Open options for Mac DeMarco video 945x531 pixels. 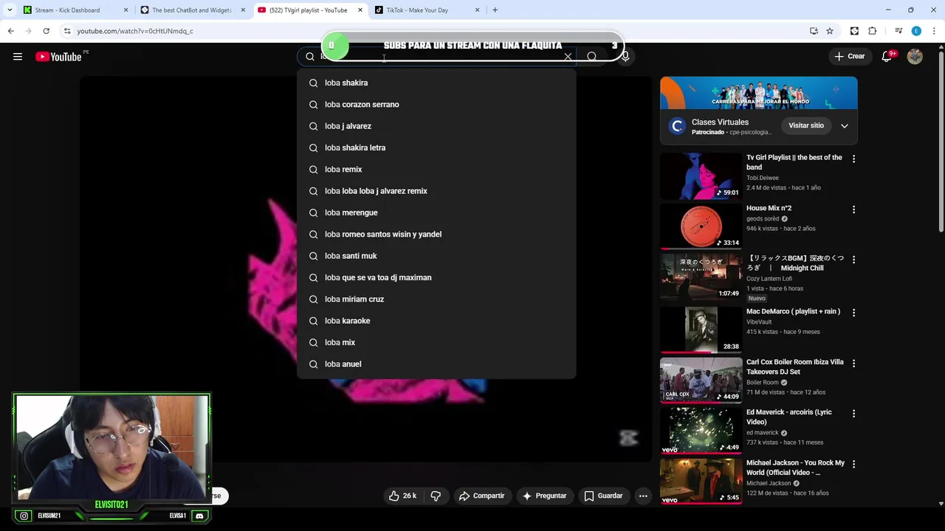pos(853,313)
